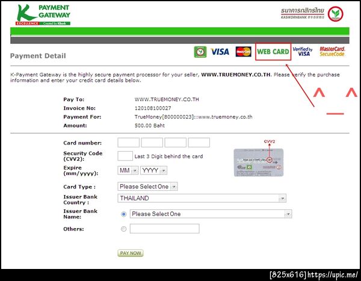Click the invoice number 120108100027
The width and height of the screenshot is (361, 281).
[153, 108]
